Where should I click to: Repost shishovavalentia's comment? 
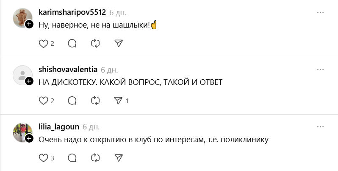[96, 101]
